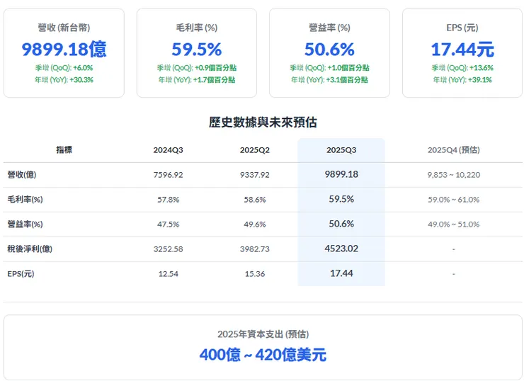
Task: Click gross margin QoQ +0.9個百分點 text
Action: click(x=197, y=68)
